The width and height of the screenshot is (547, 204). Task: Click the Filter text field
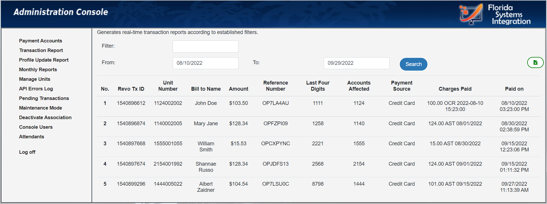pos(205,46)
